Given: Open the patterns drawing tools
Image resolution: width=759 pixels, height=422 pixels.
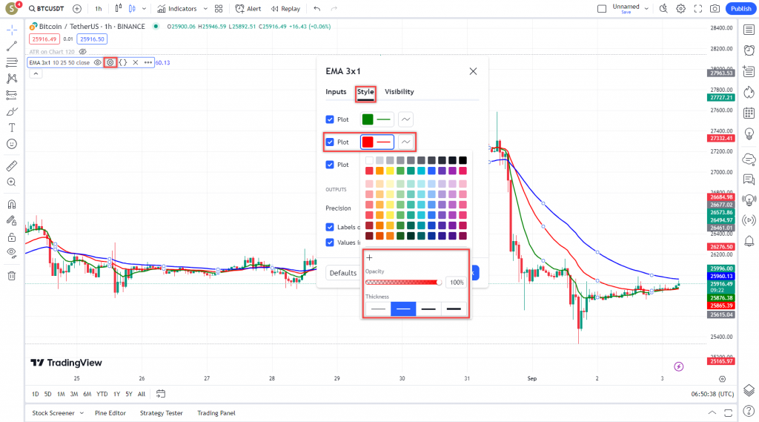Looking at the screenshot, I should (12, 79).
